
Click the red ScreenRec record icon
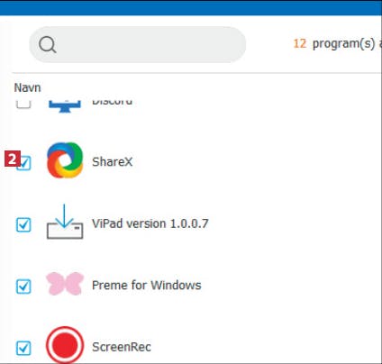tap(65, 344)
